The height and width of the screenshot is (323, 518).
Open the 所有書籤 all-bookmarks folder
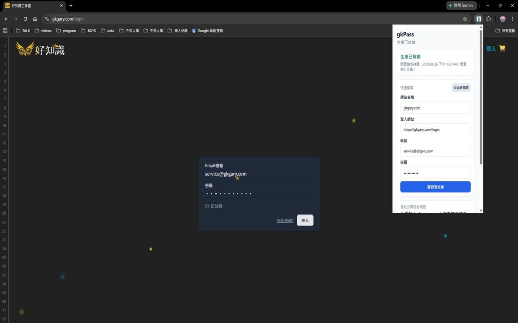(x=505, y=31)
